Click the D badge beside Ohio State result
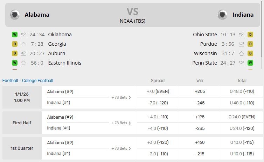 (x=250, y=35)
